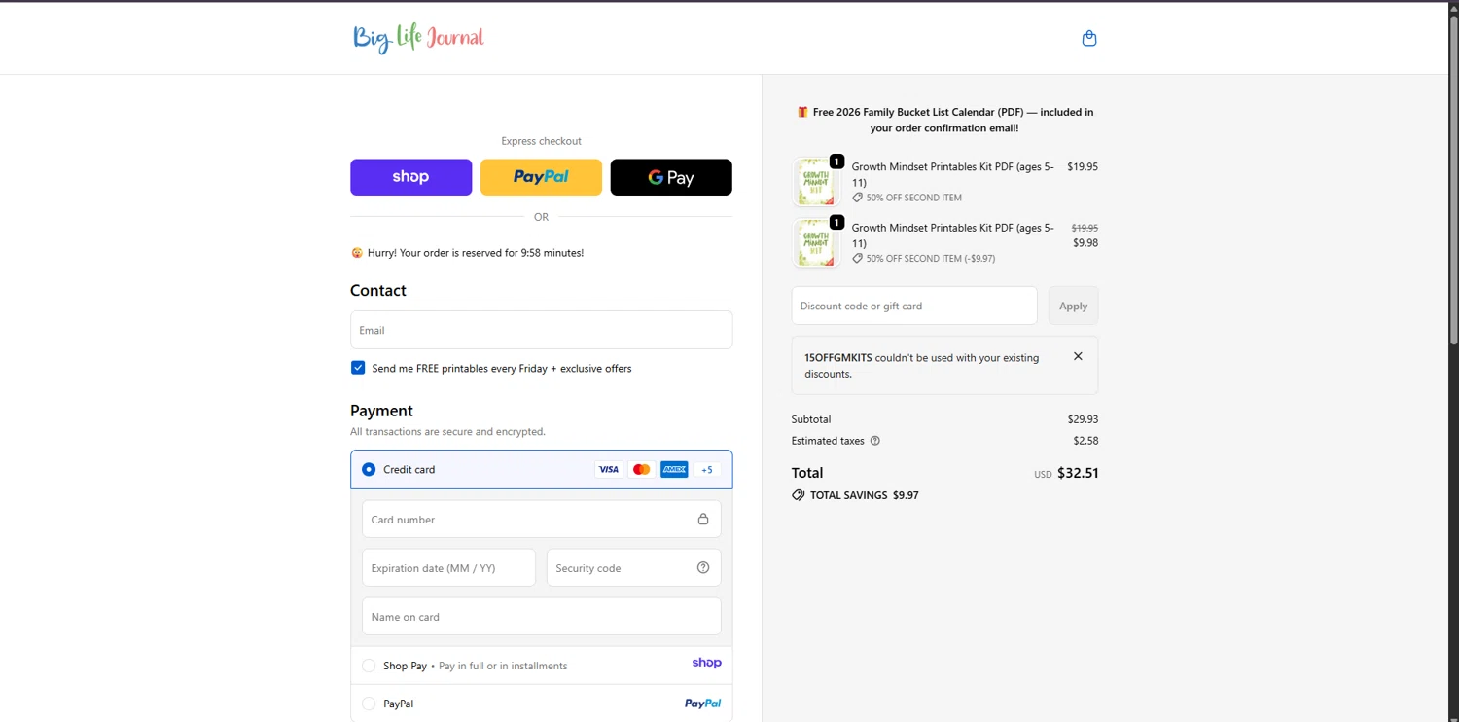
Task: Click the struck-through $19.95 price
Action: coord(1085,228)
